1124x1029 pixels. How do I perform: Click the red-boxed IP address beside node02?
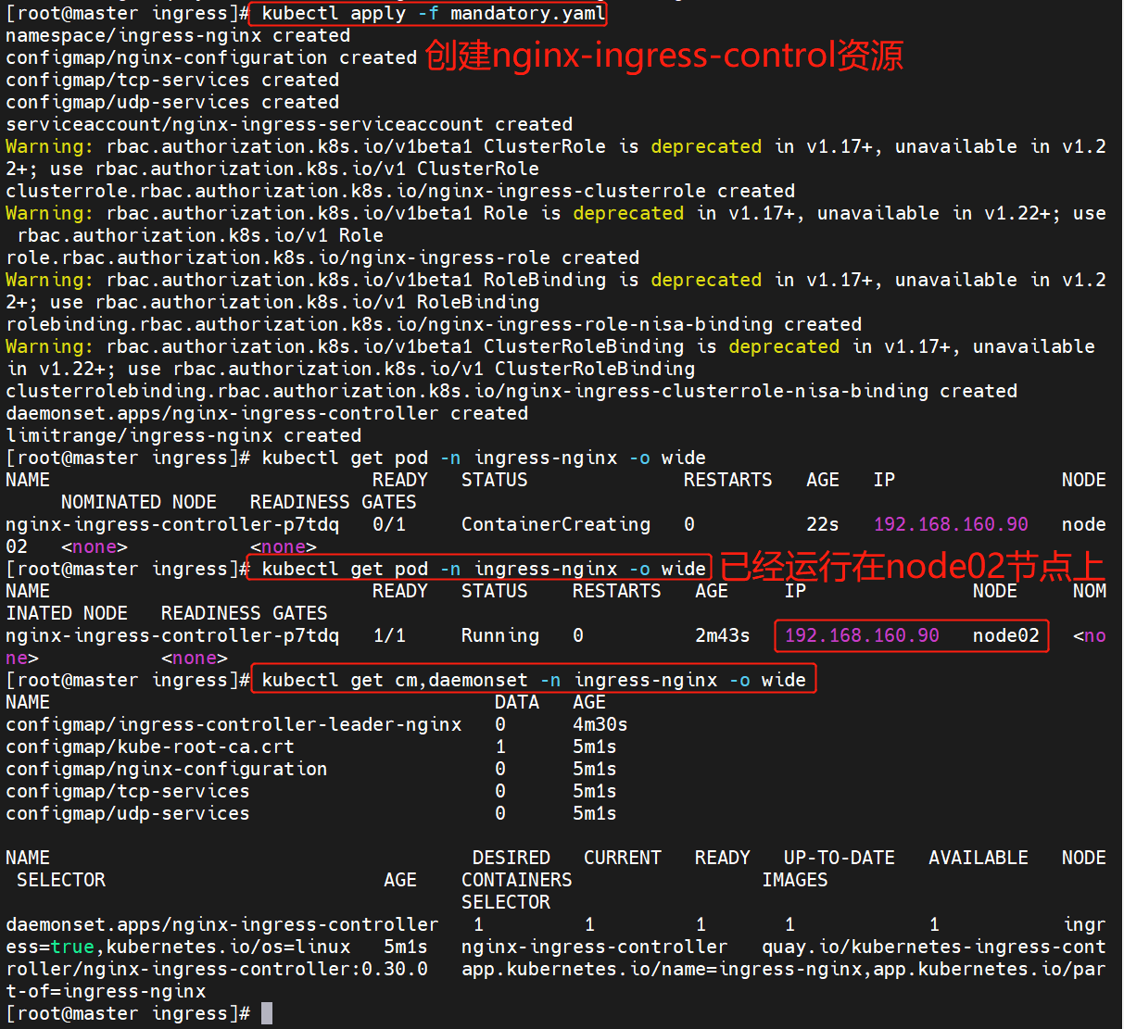[861, 635]
